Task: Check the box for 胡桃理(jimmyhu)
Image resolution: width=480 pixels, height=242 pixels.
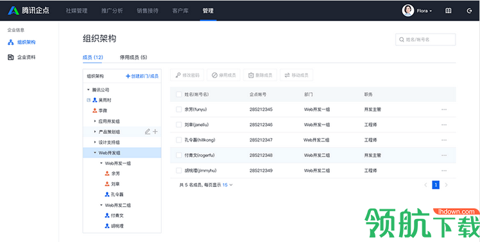Action: [x=179, y=170]
